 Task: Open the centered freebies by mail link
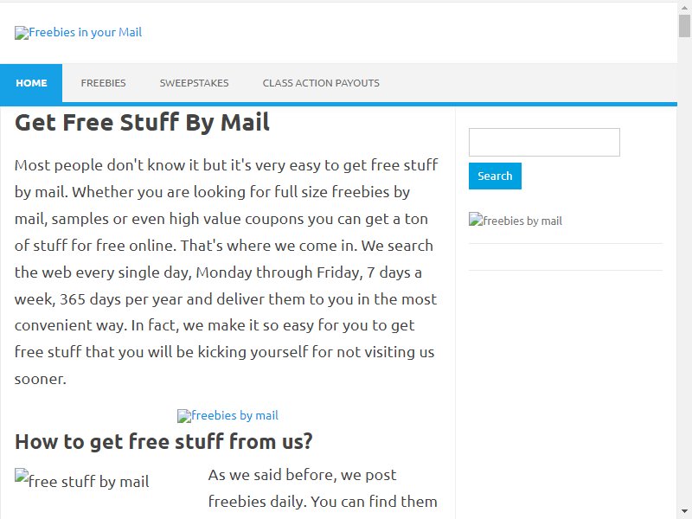[227, 416]
